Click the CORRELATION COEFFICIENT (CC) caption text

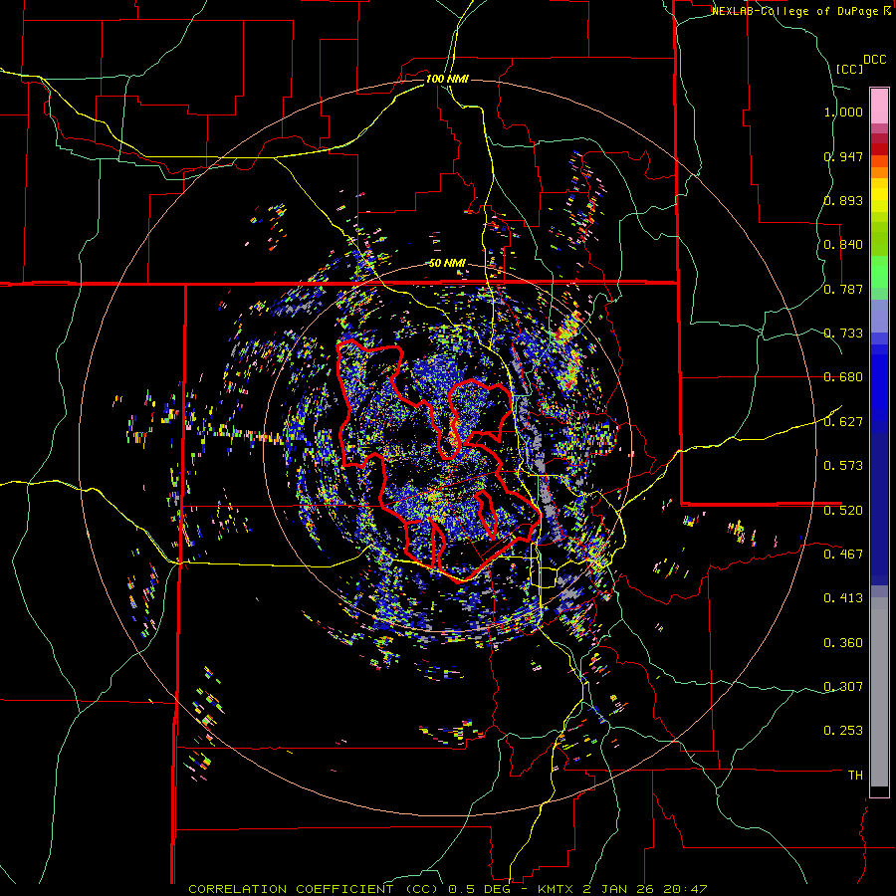[x=313, y=889]
